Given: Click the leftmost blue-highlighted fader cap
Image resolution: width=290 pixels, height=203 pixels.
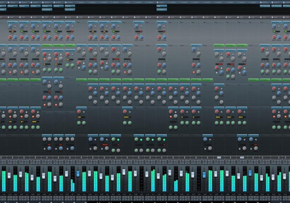Looking at the screenshot, I should click(78, 174).
